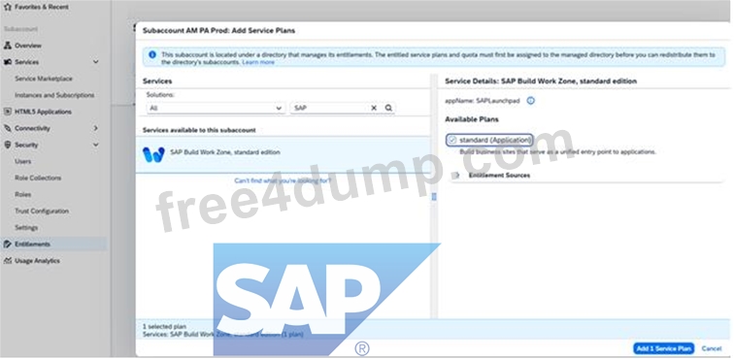Click the panel splitter handle between panes
The width and height of the screenshot is (734, 359).
pos(434,197)
